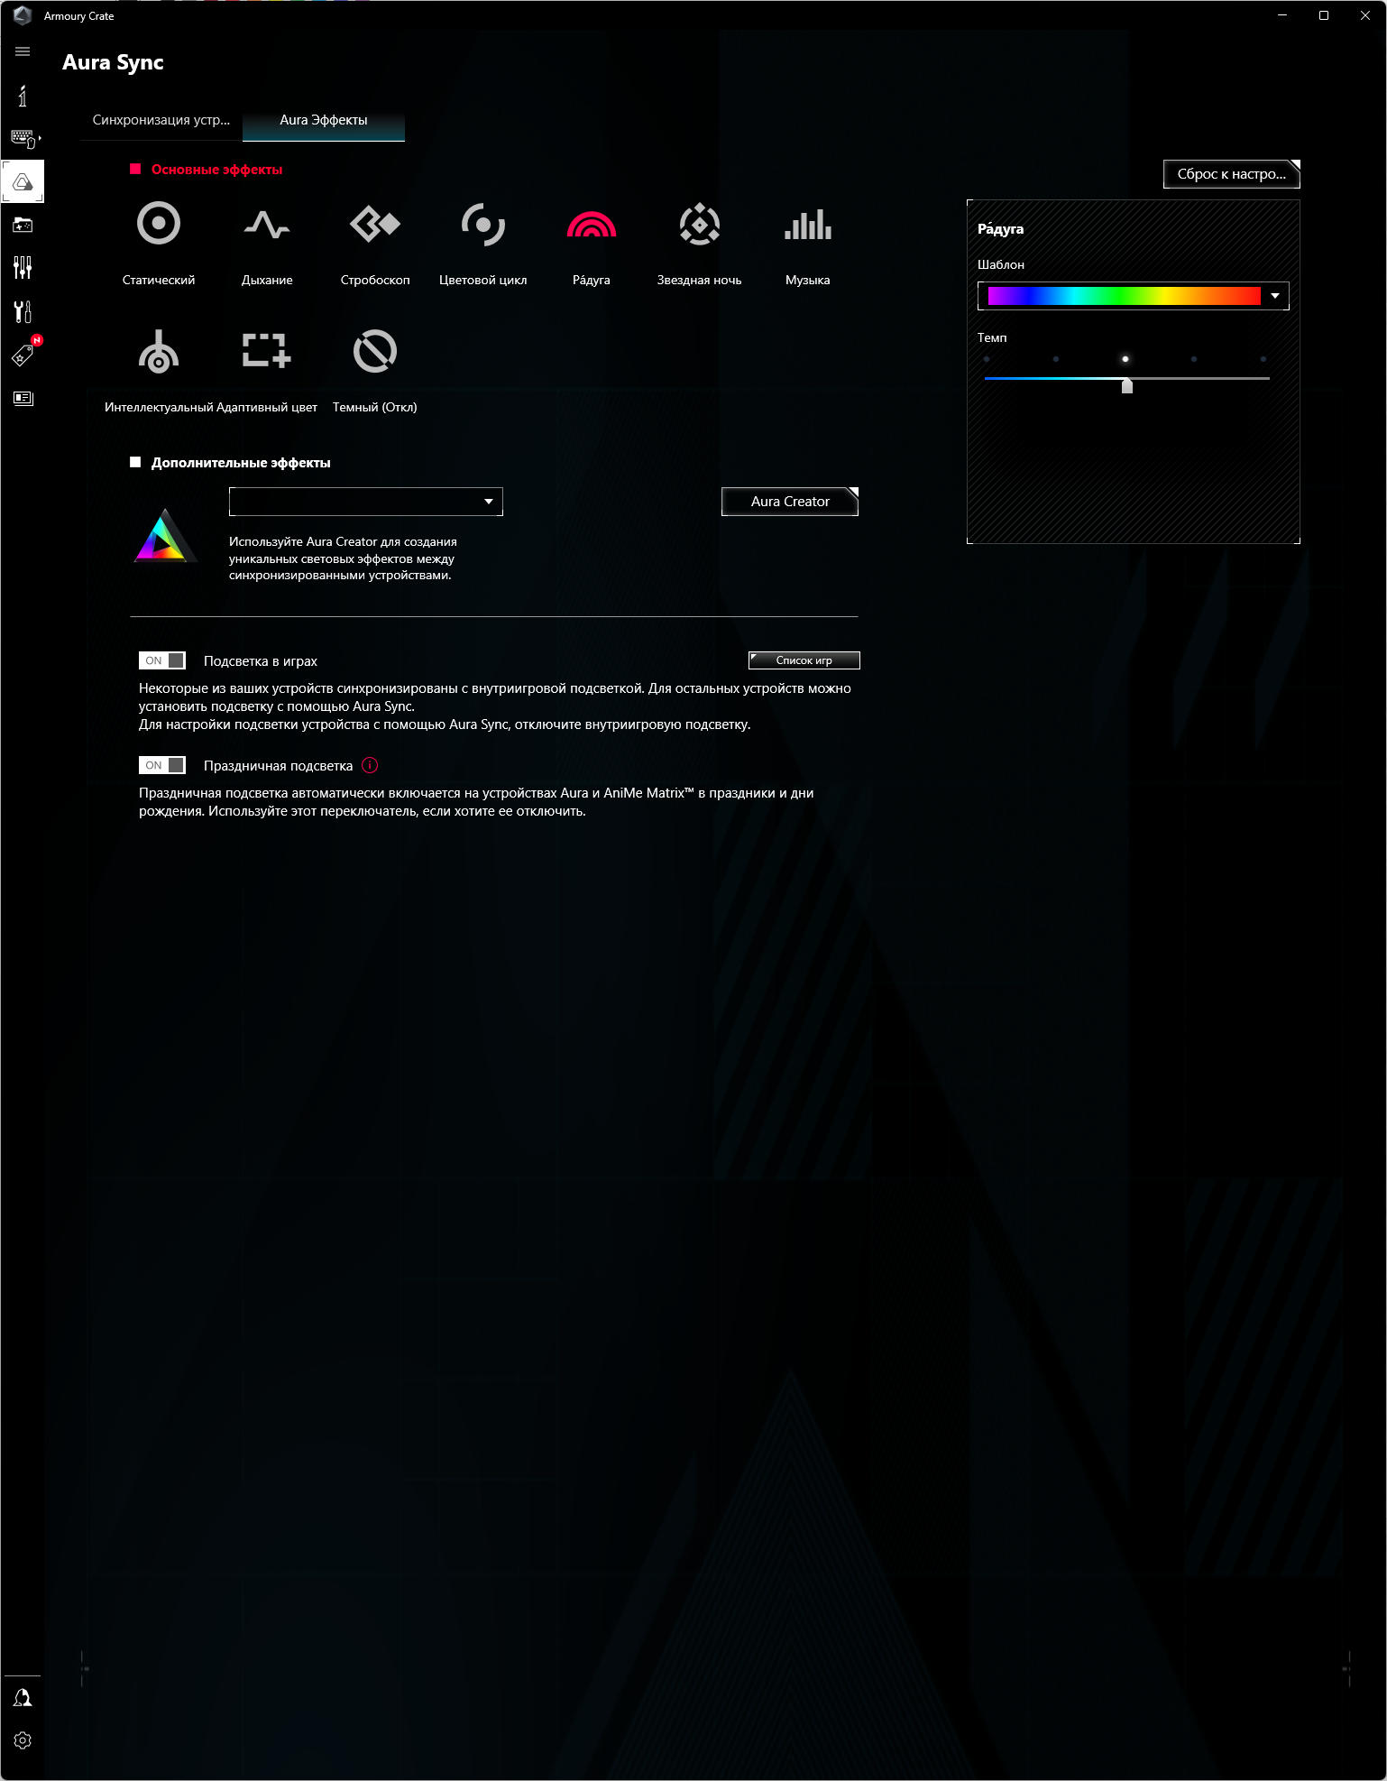Click the info icon beside Праздничная подсветка

[x=370, y=765]
